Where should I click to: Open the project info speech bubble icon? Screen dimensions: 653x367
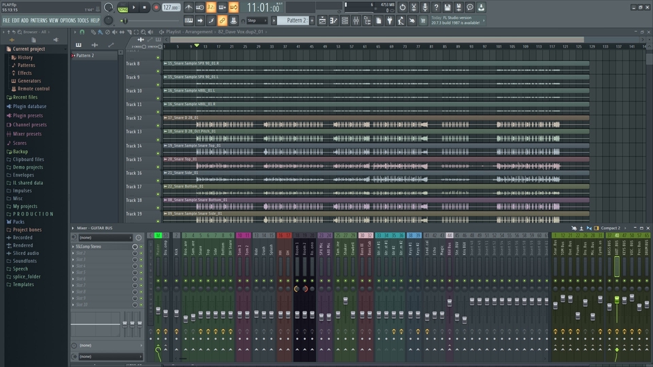tap(470, 7)
